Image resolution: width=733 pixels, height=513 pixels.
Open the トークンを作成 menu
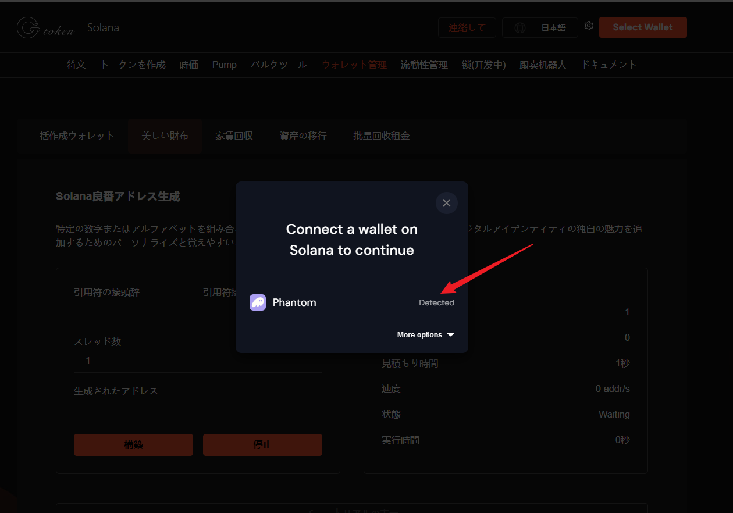coord(133,65)
